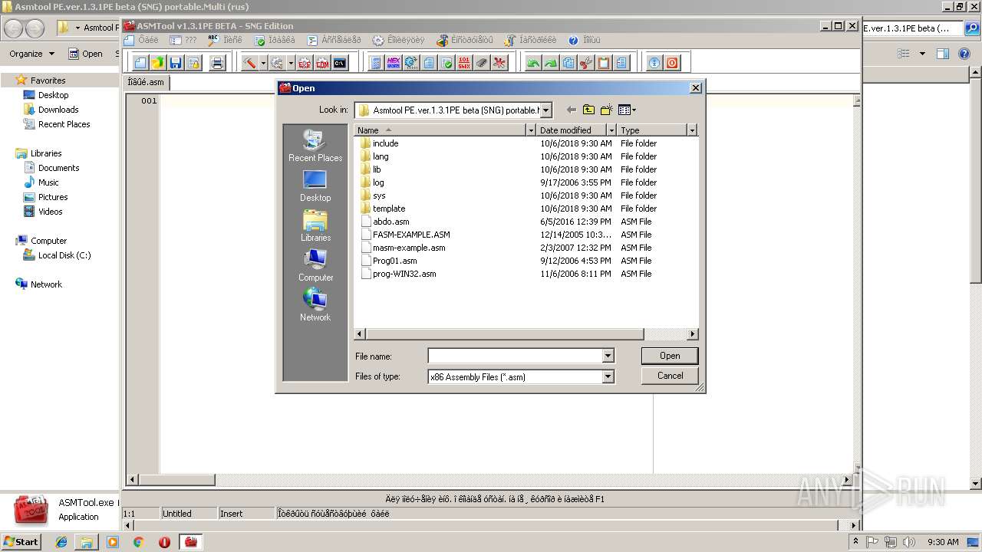Select the template folder
The width and height of the screenshot is (982, 552).
click(382, 209)
